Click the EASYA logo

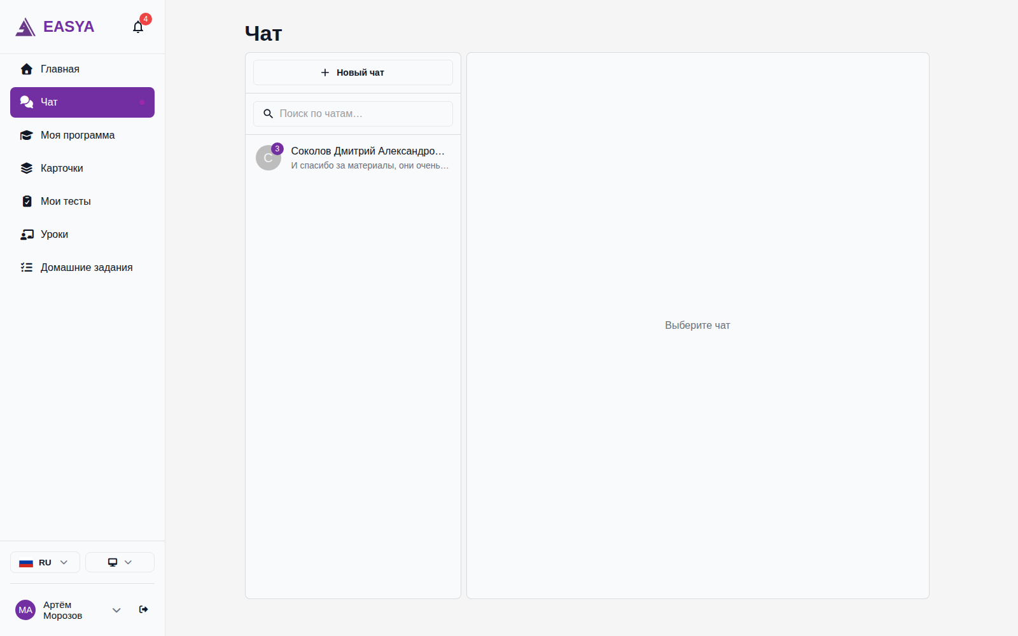tap(55, 27)
